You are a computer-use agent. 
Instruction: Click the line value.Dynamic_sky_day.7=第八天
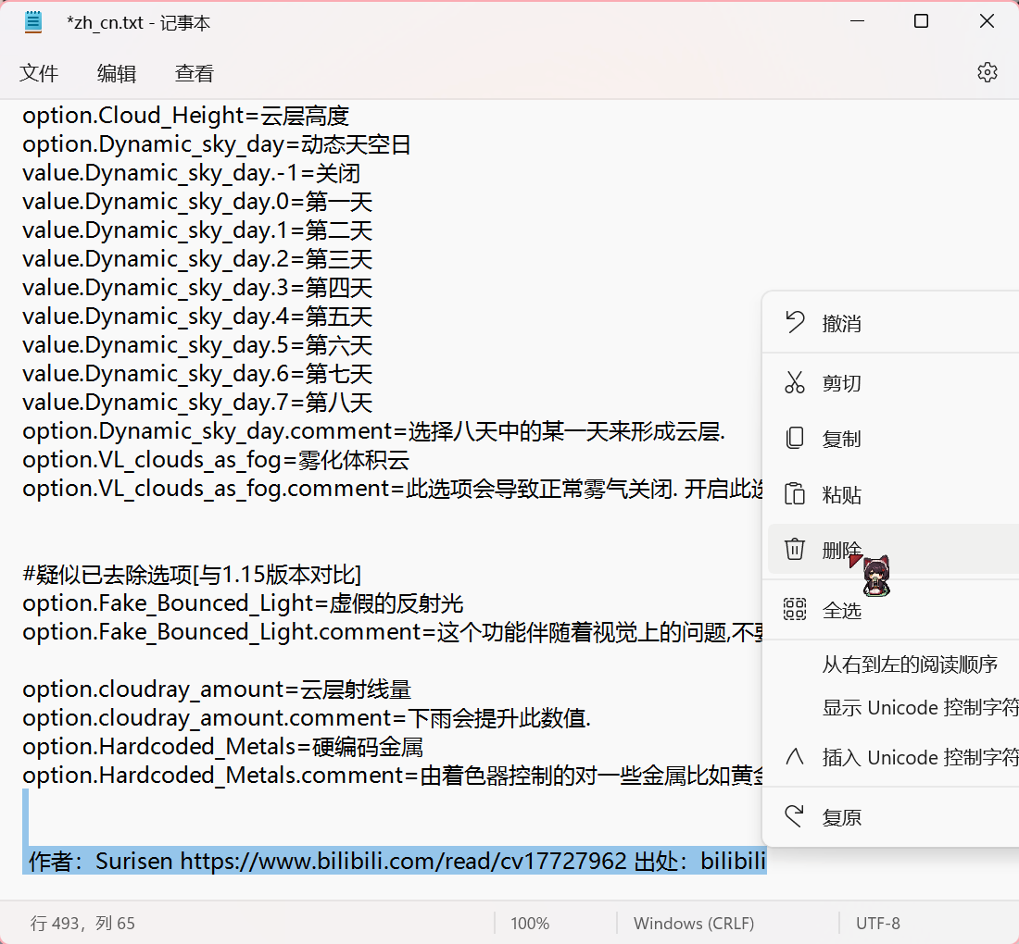(197, 403)
